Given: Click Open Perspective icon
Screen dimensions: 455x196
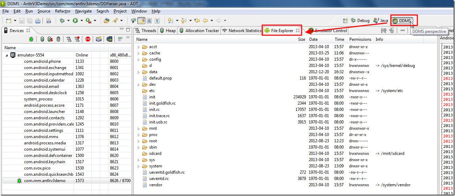Looking at the screenshot, I should pyautogui.click(x=345, y=21).
